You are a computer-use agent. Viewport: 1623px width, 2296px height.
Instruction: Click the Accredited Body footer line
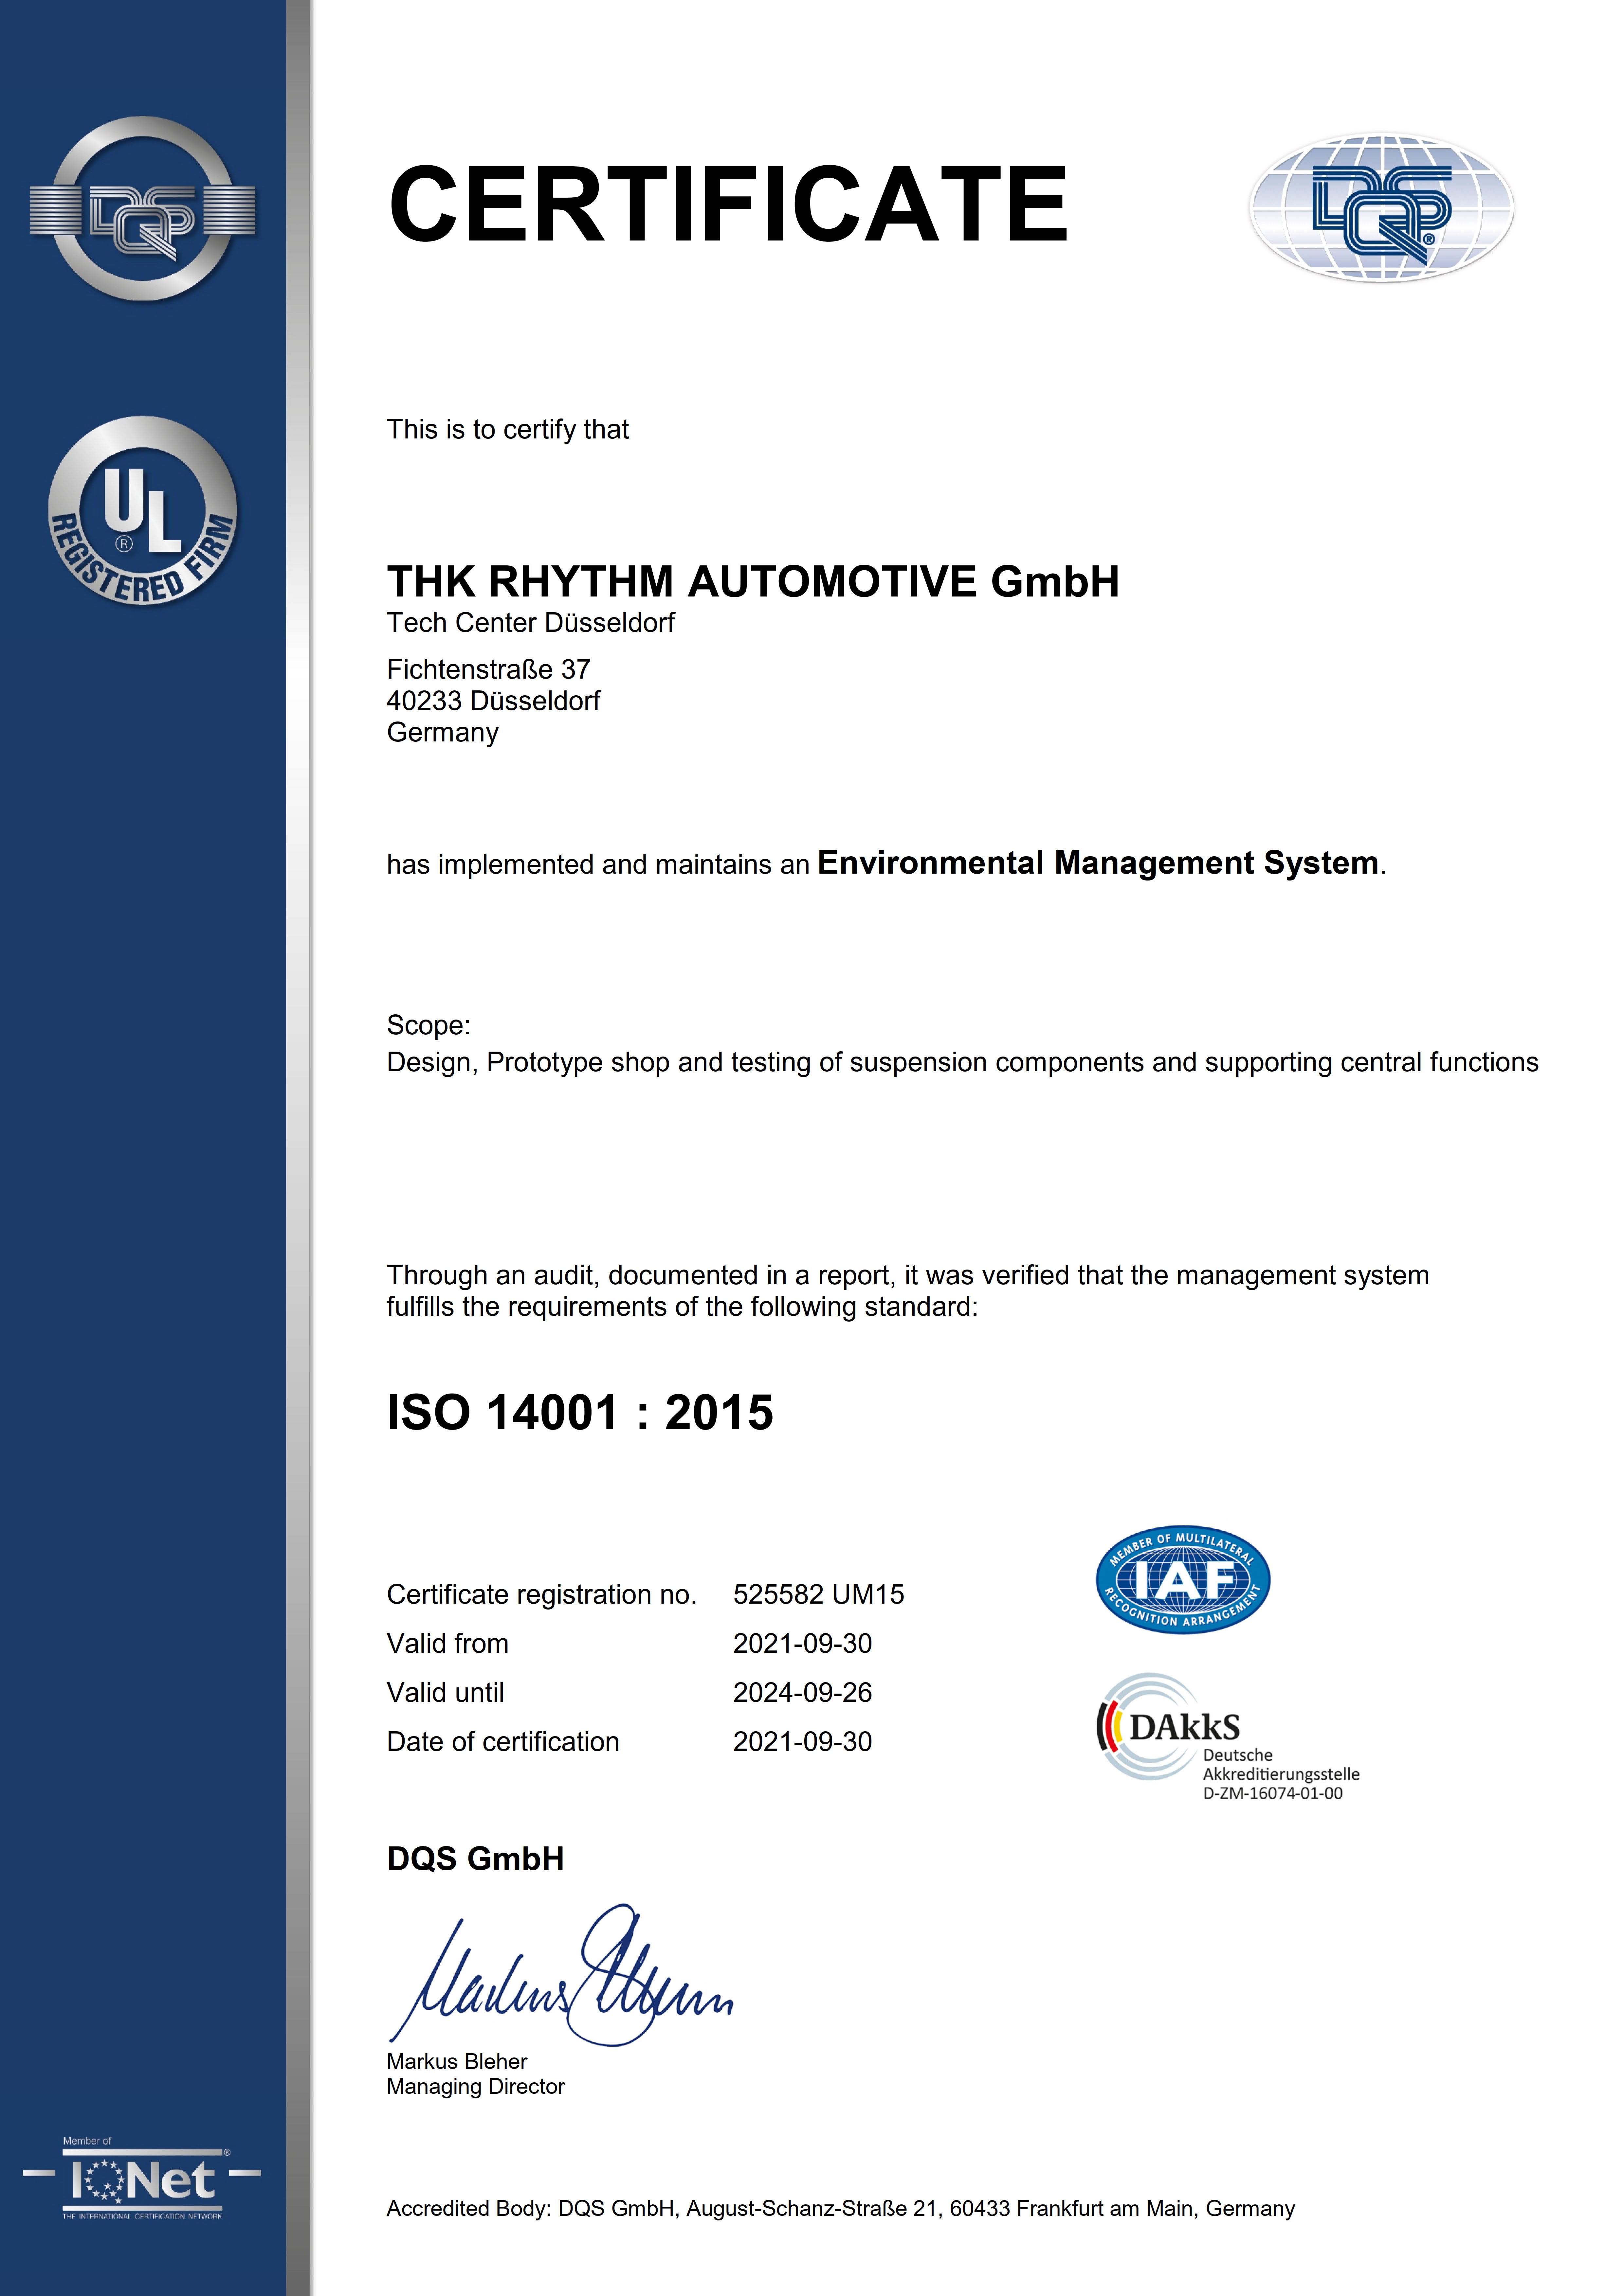[x=841, y=2209]
